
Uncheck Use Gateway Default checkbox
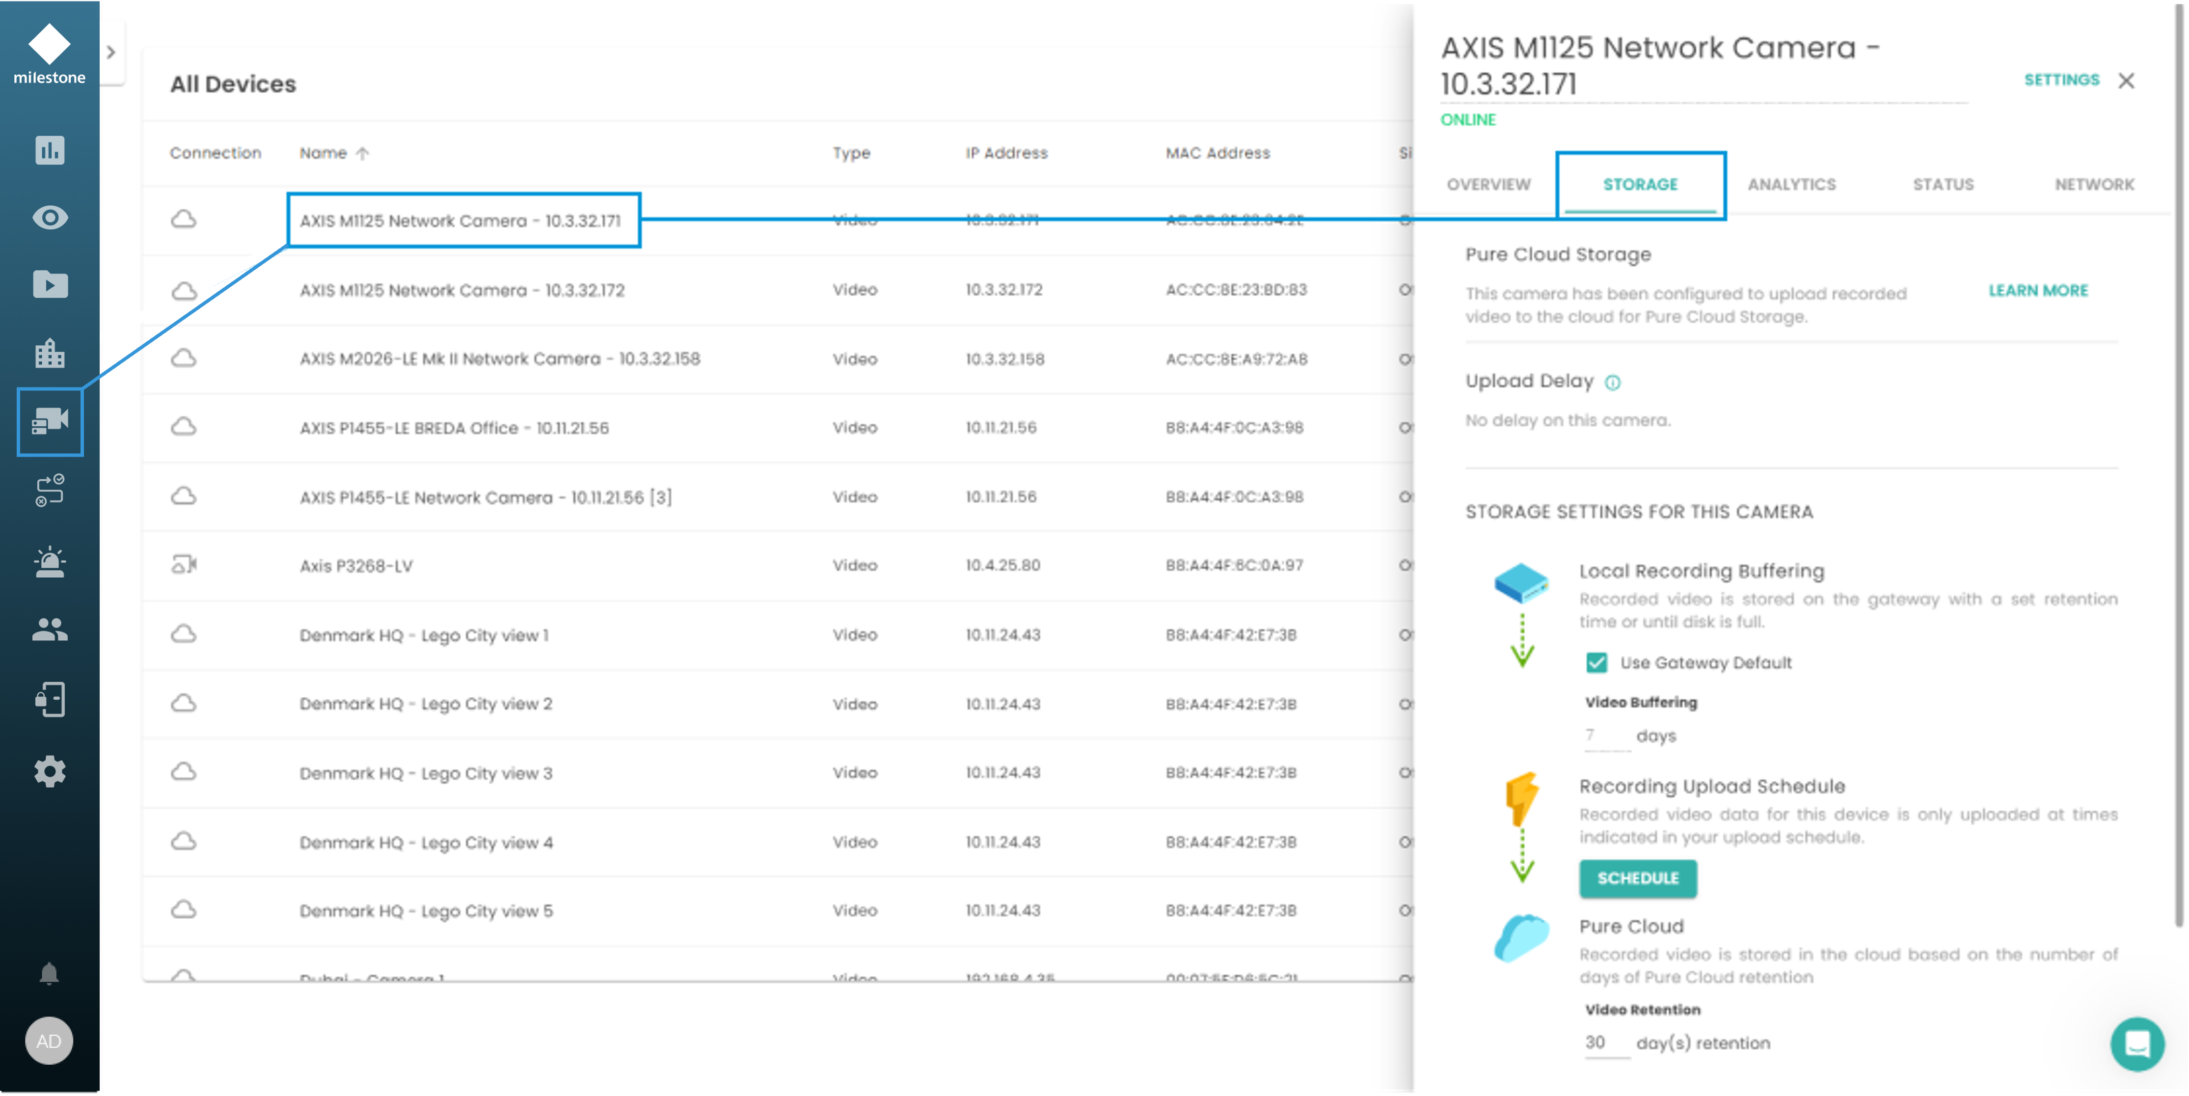[x=1597, y=662]
